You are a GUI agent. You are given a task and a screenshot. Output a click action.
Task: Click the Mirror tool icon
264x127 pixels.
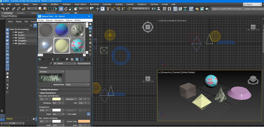pos(153,9)
